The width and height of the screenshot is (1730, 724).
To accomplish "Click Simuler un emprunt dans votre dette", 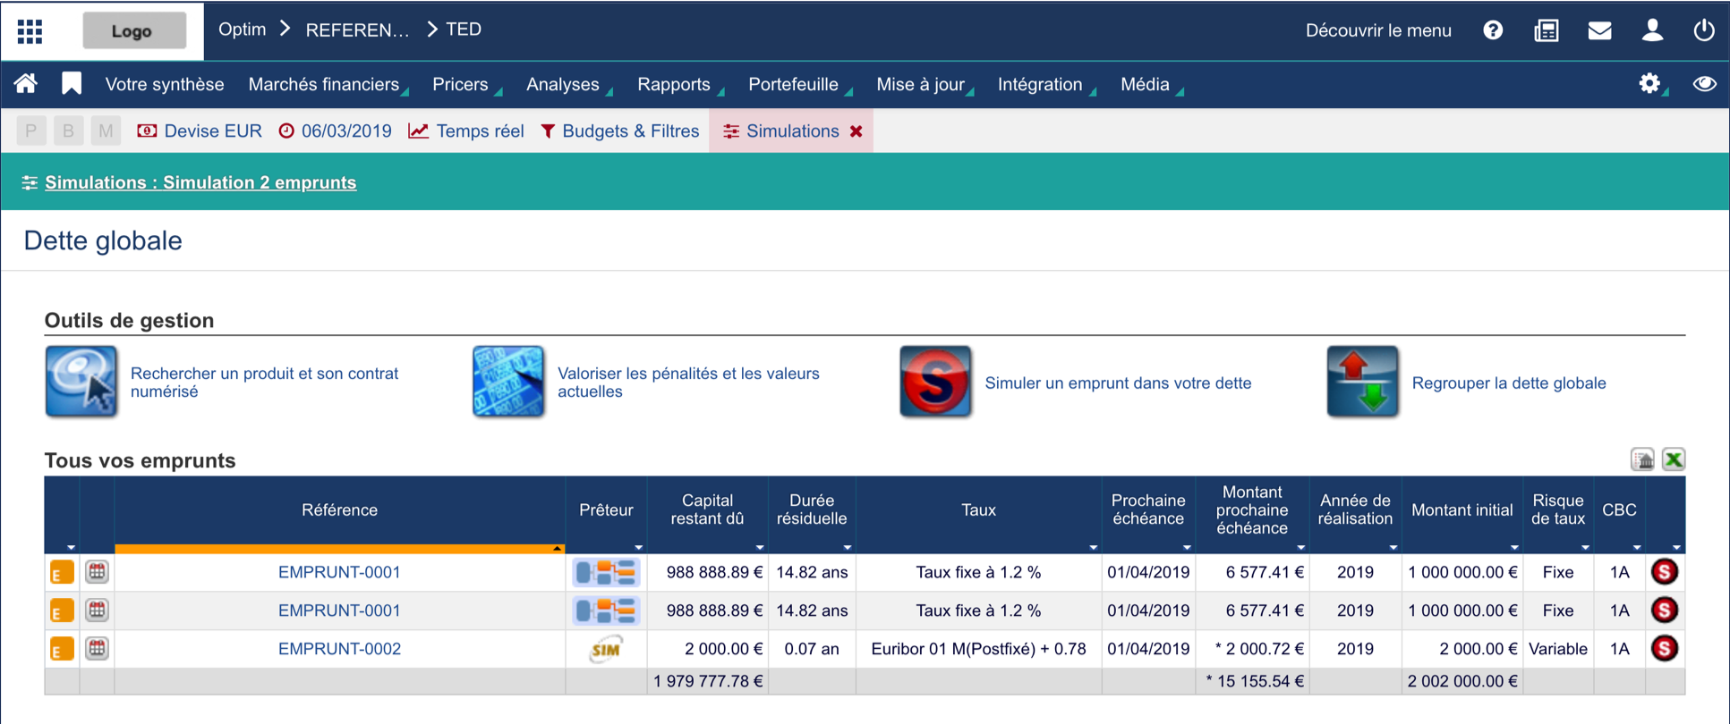I will pos(1118,383).
